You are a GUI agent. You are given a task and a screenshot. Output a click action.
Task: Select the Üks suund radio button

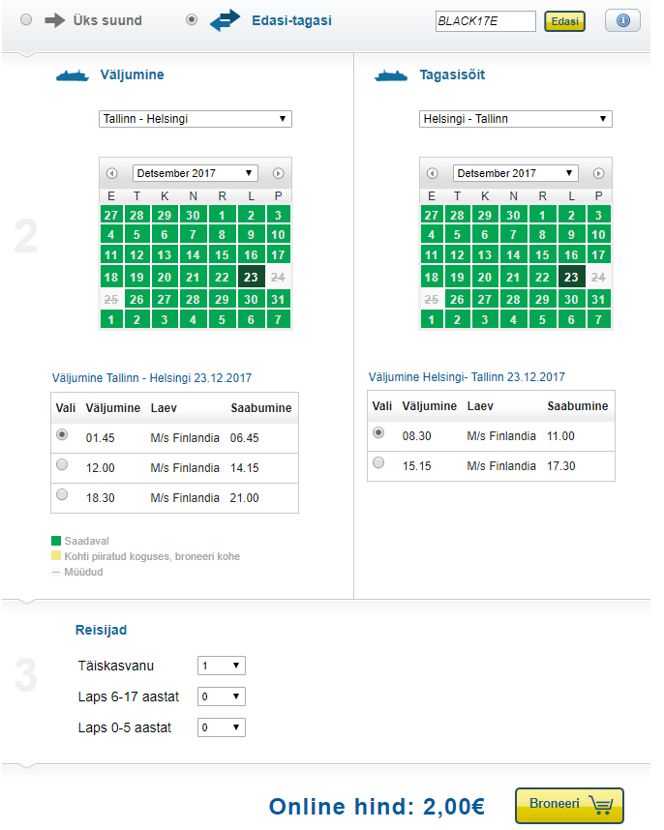[26, 20]
